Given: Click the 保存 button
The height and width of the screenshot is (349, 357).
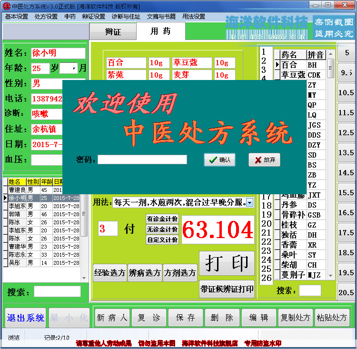Looking at the screenshot, I should (186, 318).
